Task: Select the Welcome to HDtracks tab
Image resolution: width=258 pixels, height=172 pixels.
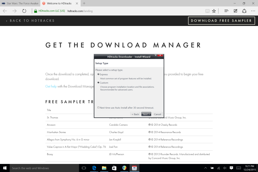Action: [x=59, y=3]
